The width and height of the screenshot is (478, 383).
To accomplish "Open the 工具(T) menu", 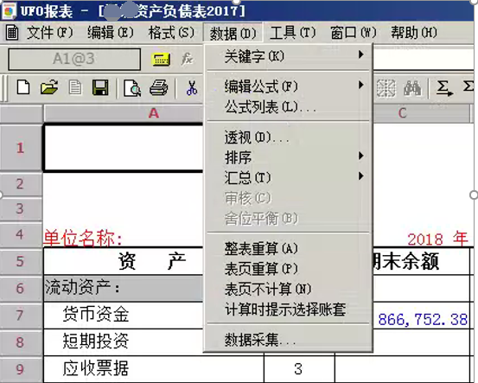I will click(293, 33).
